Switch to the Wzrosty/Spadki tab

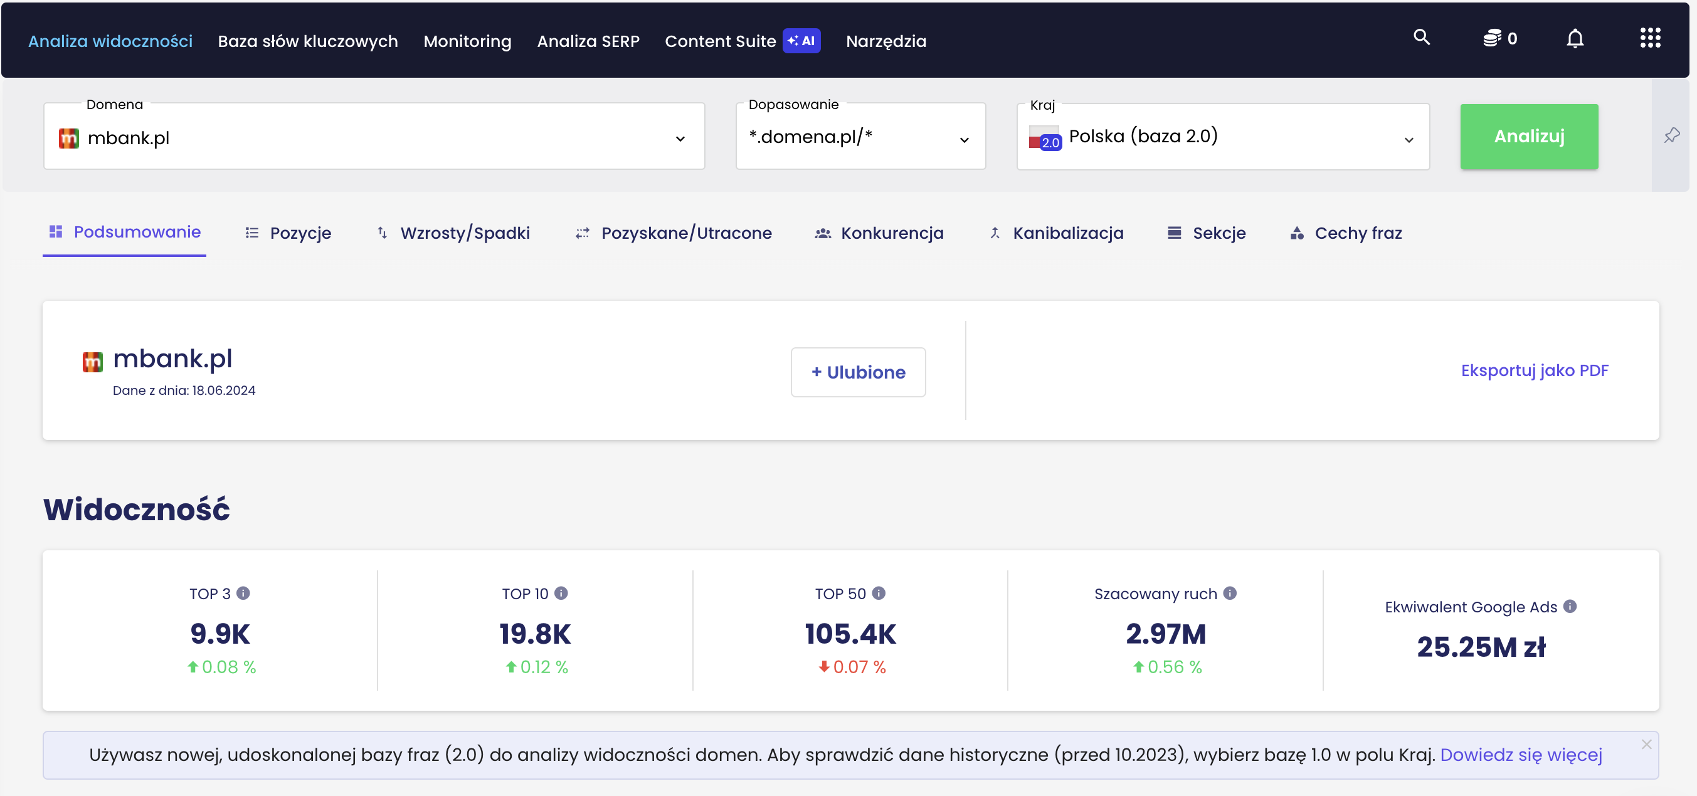pos(453,233)
